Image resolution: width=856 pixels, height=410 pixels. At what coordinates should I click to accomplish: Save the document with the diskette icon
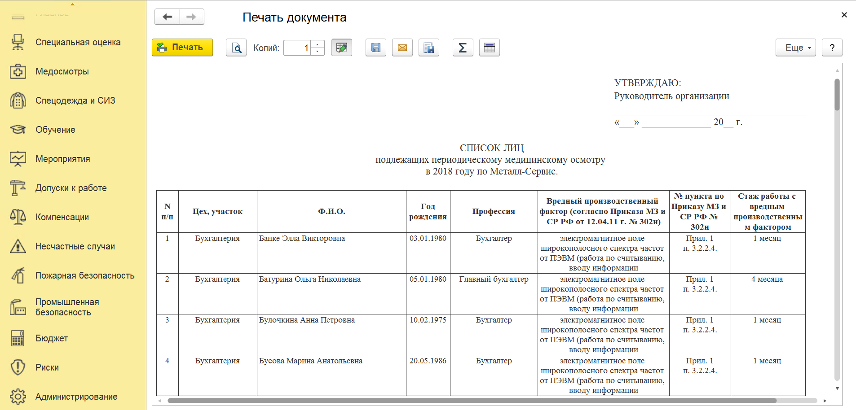[x=376, y=48]
